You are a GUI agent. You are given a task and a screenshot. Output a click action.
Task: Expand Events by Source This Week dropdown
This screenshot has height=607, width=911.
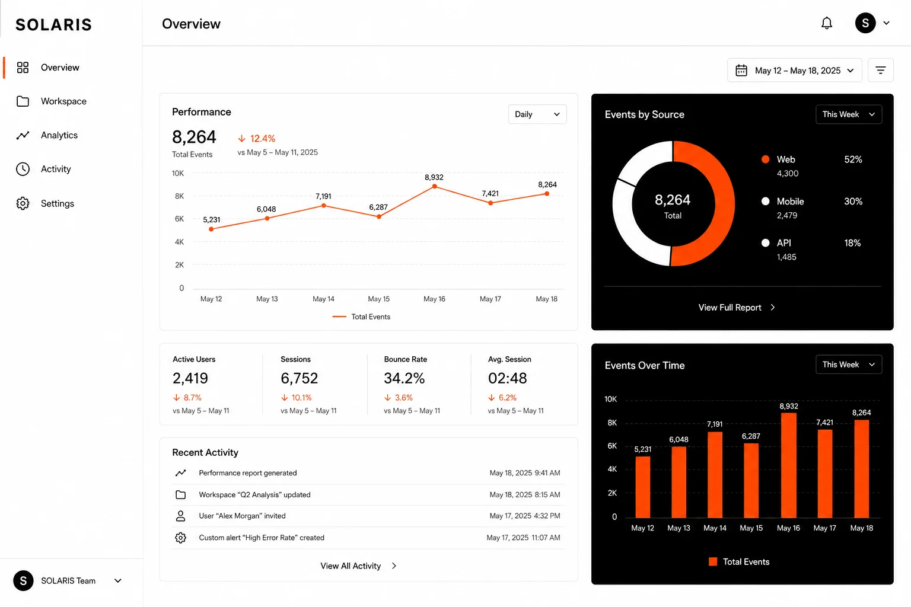(849, 114)
